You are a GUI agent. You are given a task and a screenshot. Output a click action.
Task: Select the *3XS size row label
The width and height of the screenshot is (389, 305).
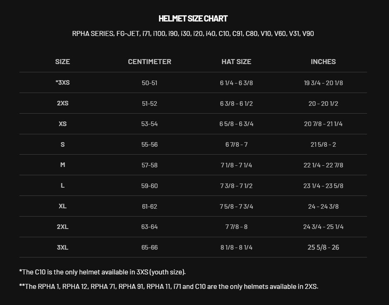click(62, 83)
